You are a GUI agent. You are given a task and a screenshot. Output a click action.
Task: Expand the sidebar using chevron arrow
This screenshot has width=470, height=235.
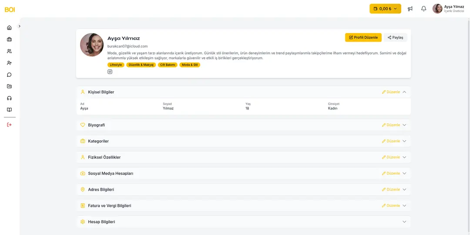20,26
